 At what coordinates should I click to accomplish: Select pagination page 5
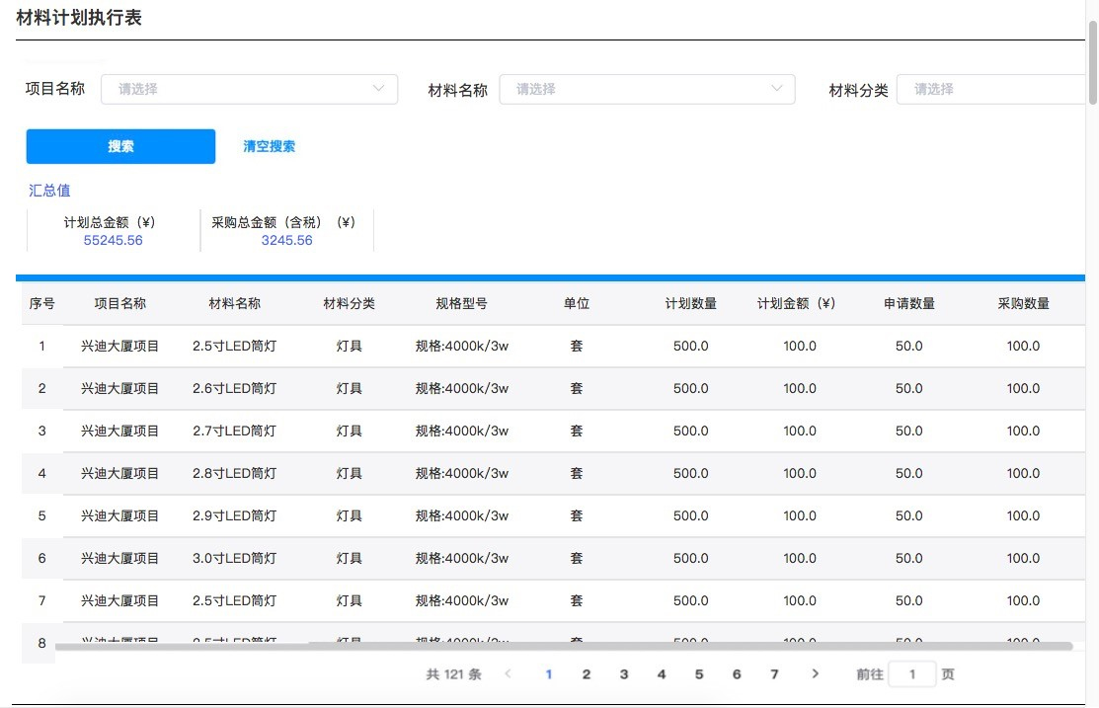[699, 674]
